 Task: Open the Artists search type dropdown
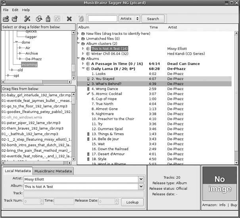[x=130, y=19]
